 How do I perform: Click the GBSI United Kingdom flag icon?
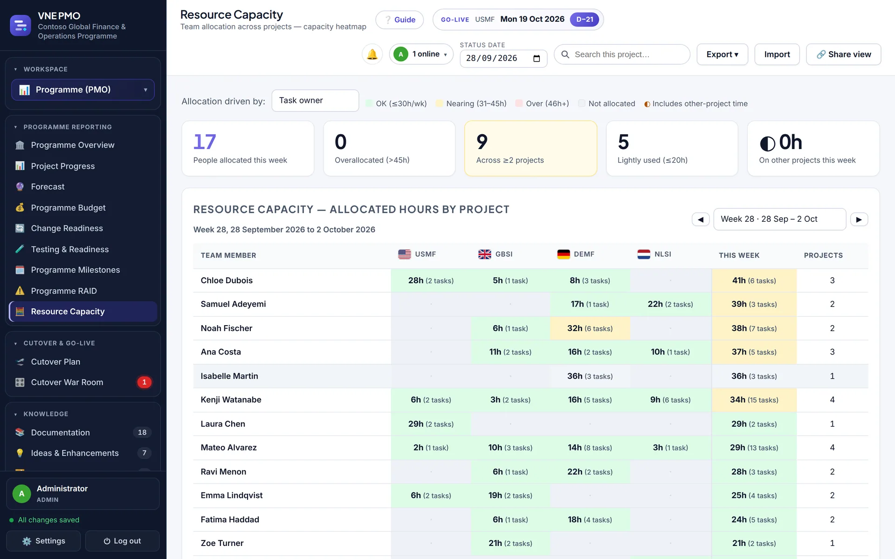[485, 254]
